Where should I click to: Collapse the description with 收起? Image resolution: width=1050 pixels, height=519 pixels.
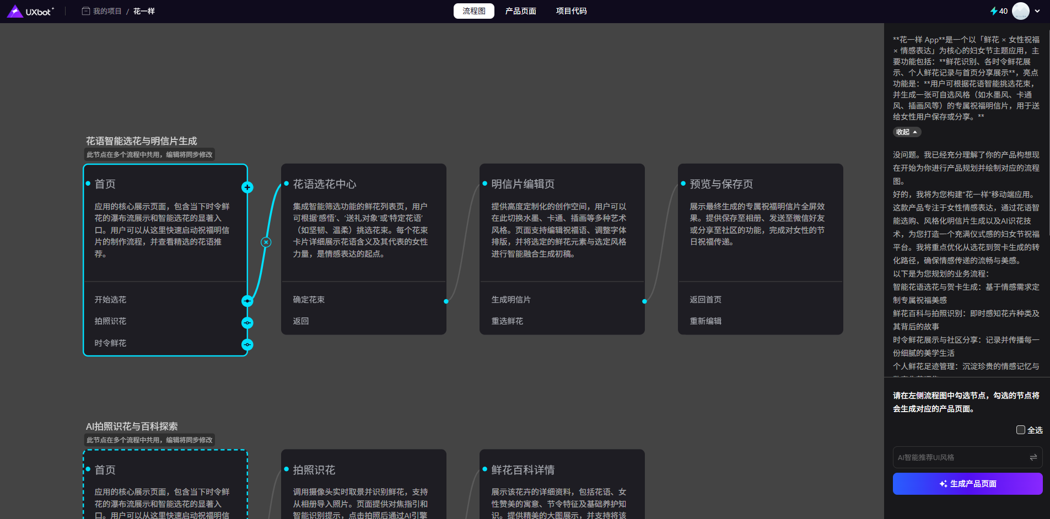(906, 132)
